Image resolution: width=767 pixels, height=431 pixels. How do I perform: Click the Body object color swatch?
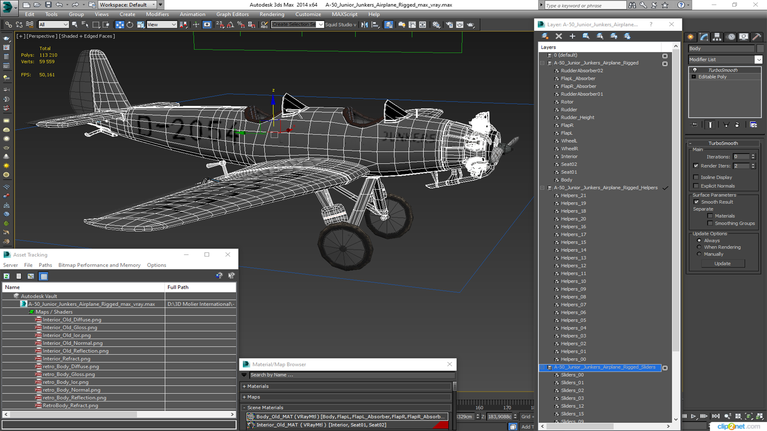click(x=760, y=48)
